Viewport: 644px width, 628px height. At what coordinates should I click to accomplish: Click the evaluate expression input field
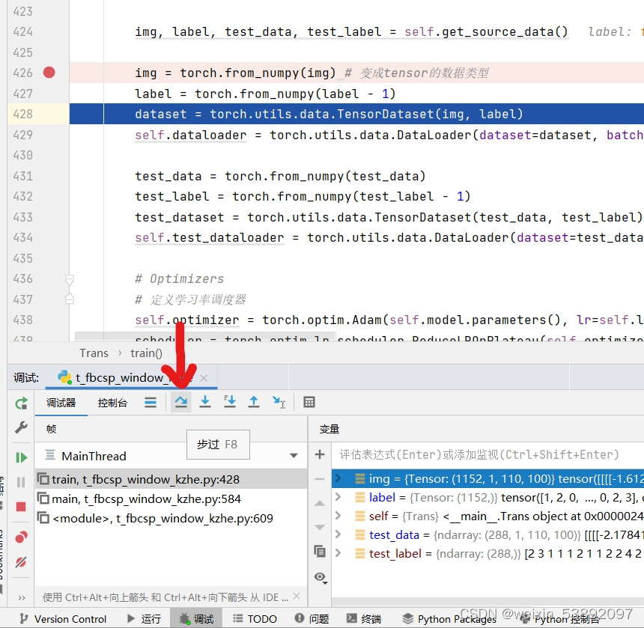(x=487, y=454)
